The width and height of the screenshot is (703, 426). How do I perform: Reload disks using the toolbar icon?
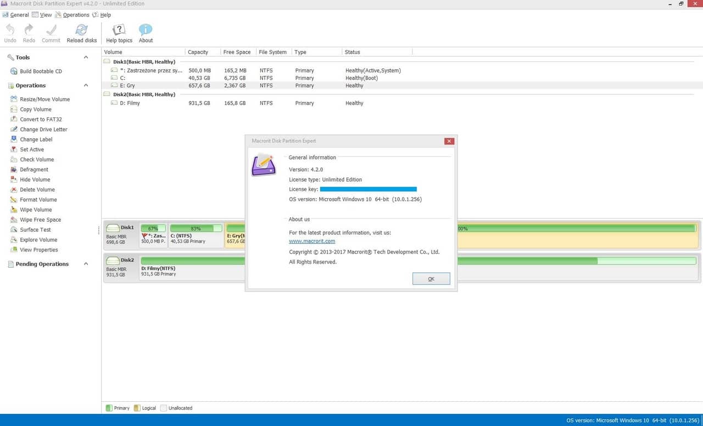point(82,30)
